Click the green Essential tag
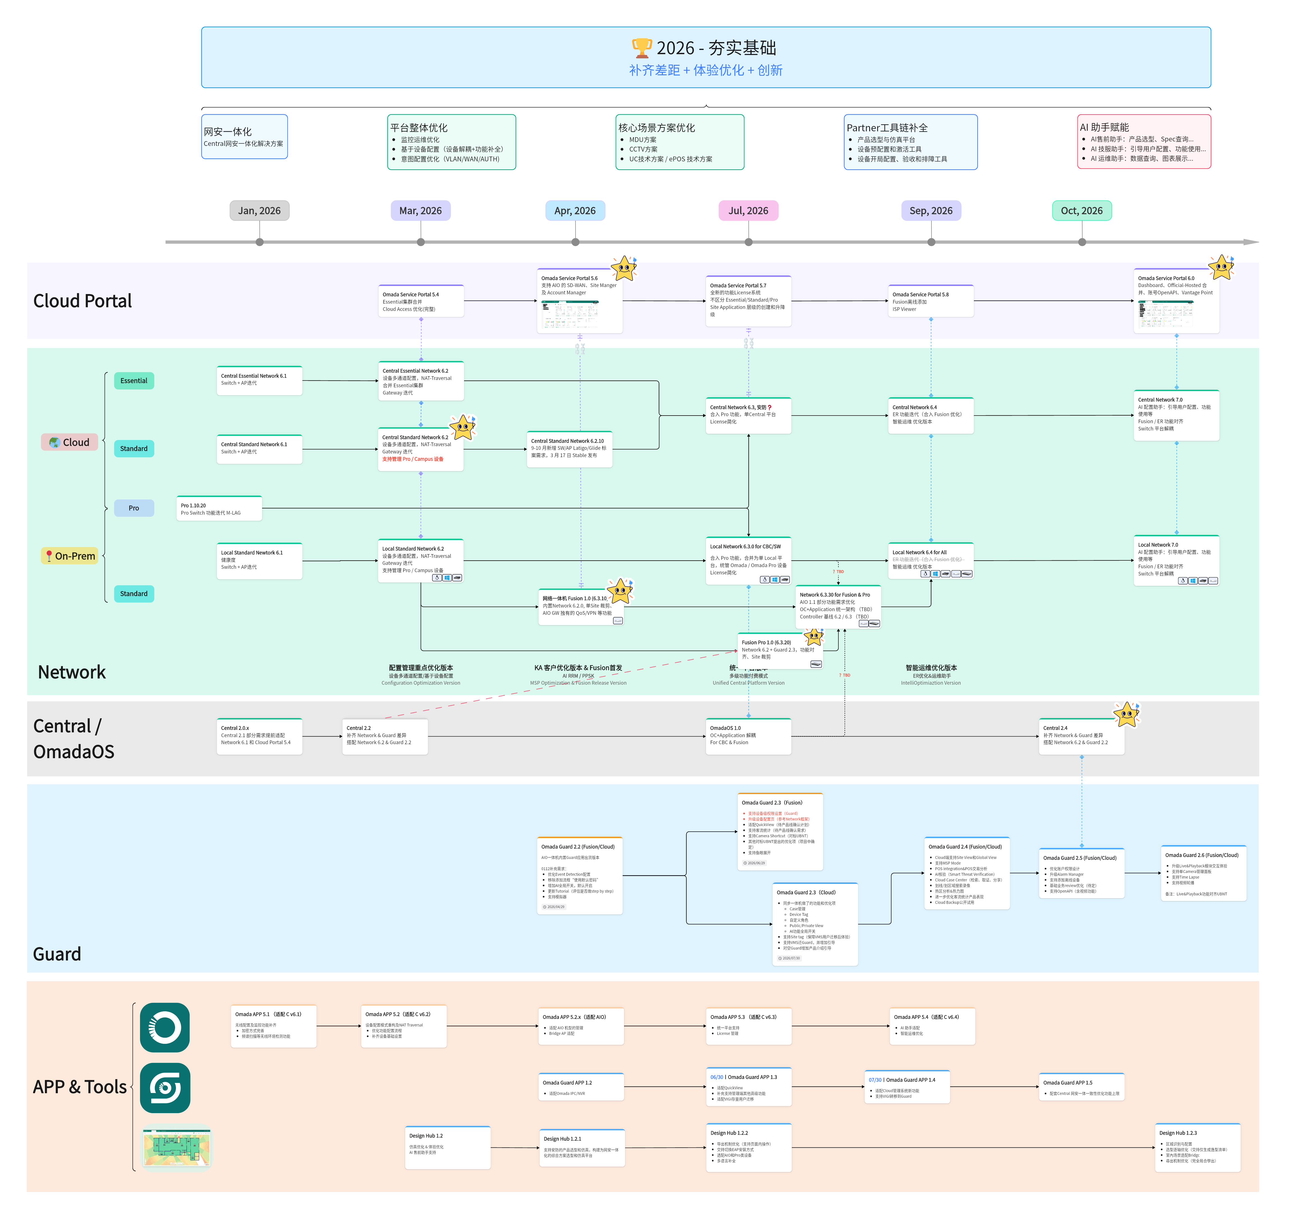The image size is (1289, 1222). click(134, 380)
